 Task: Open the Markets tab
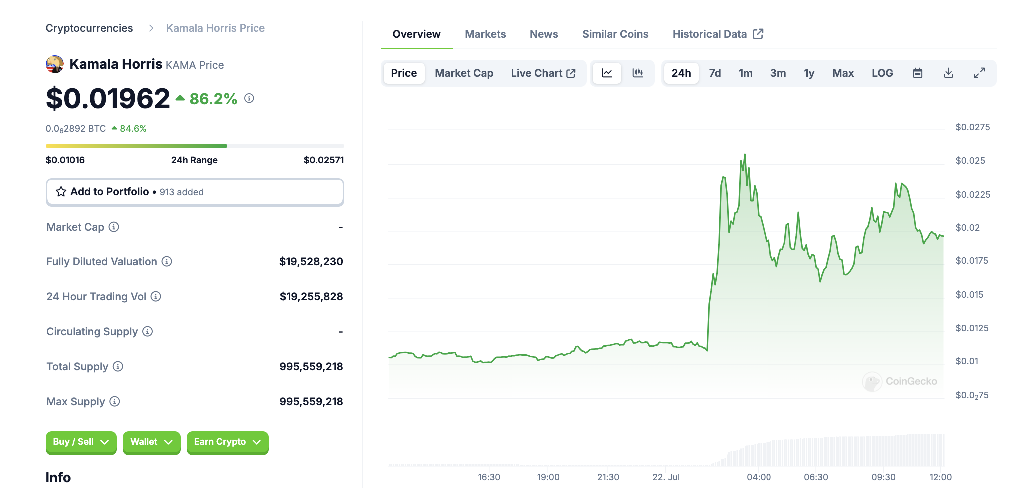(485, 34)
